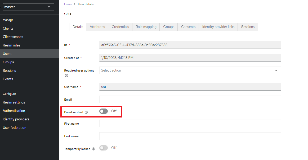This screenshot has width=308, height=160.
Task: Open the Select action combo box
Action: pyautogui.click(x=190, y=70)
